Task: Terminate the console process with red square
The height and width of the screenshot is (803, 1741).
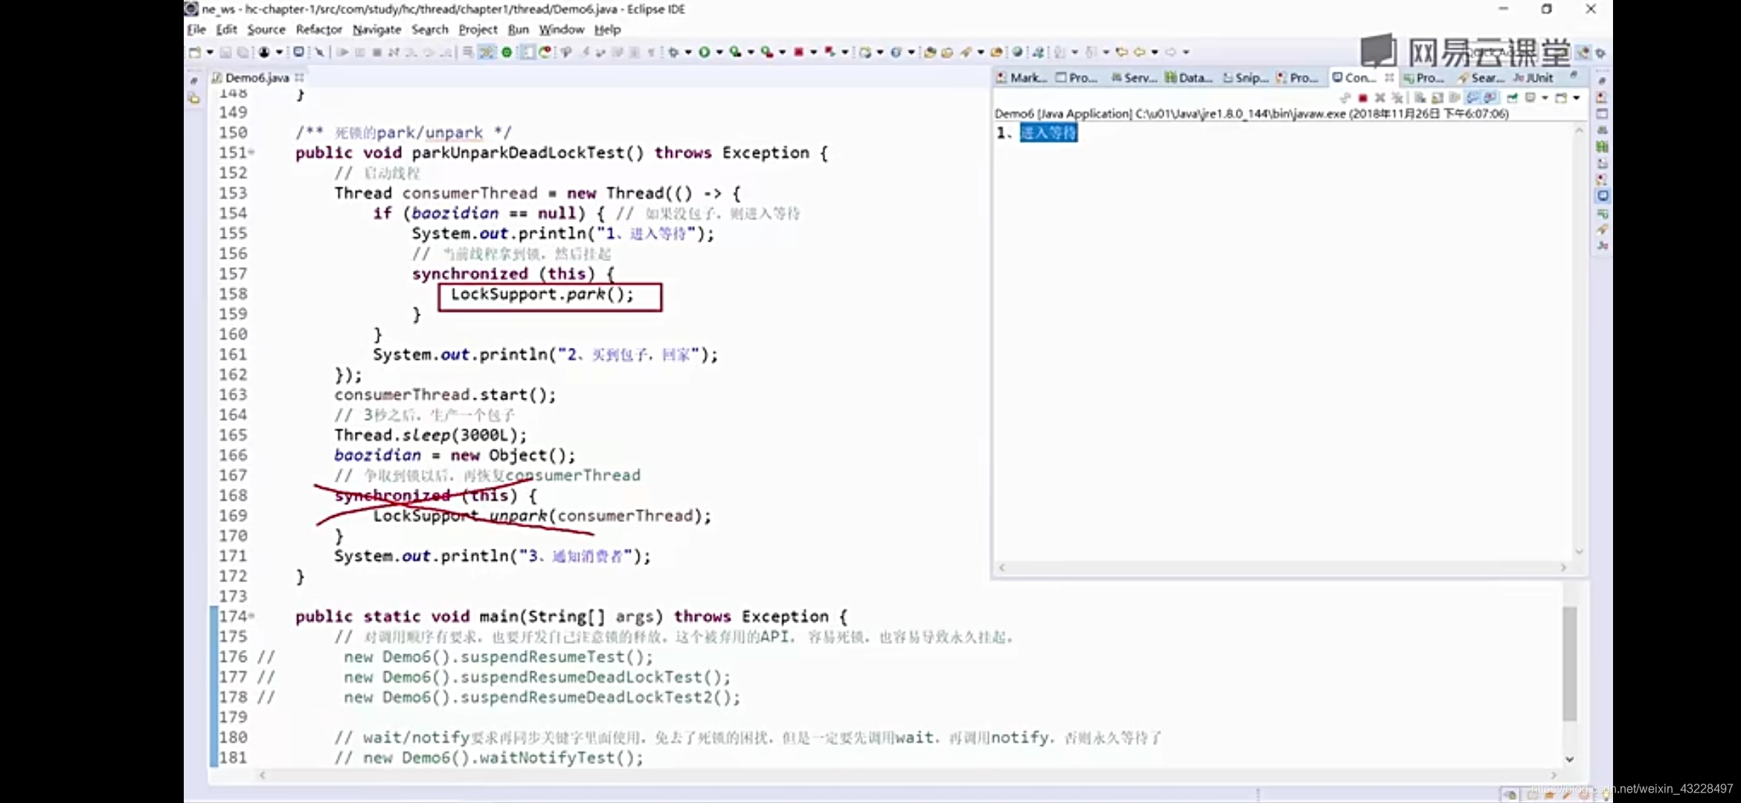Action: click(x=1363, y=98)
